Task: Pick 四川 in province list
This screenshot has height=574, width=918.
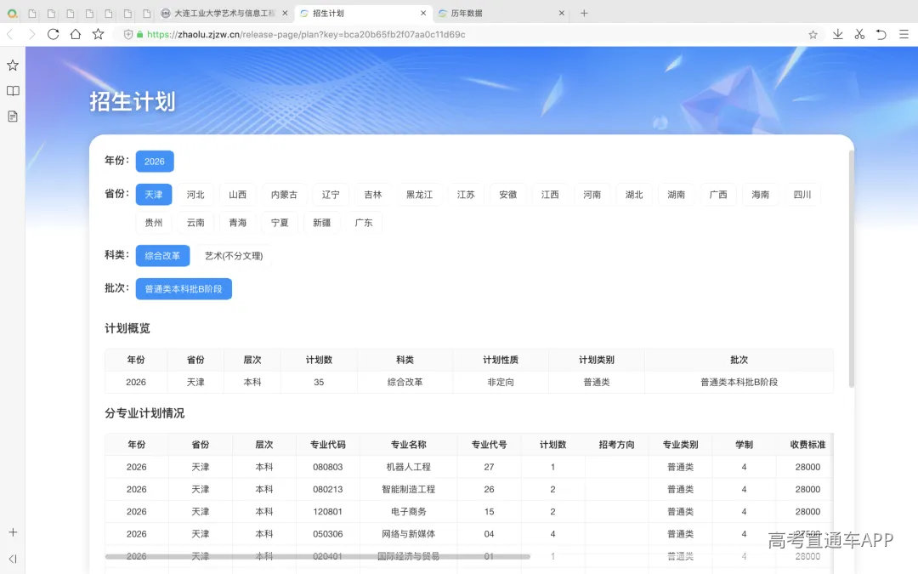Action: point(802,195)
